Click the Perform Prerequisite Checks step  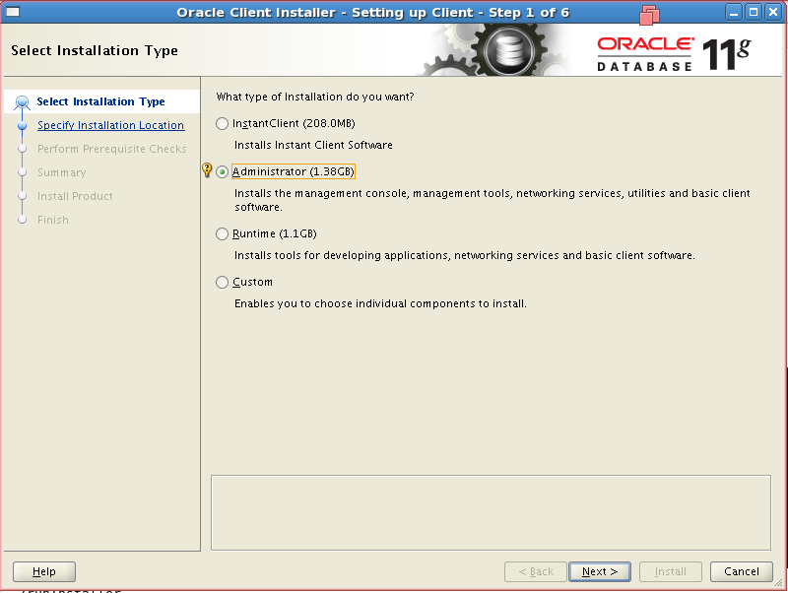[x=111, y=149]
